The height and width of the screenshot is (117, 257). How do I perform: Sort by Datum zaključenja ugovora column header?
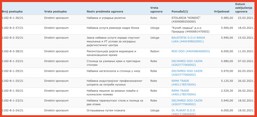click(241, 8)
